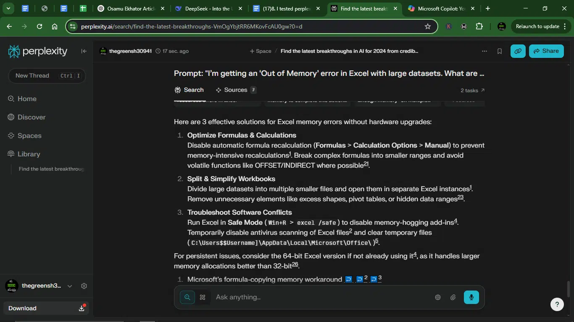Click citation 26 after 32-bit

pos(295,265)
